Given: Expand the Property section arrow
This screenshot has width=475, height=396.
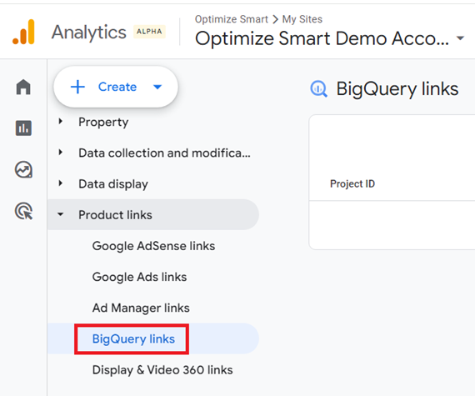Looking at the screenshot, I should [x=61, y=122].
